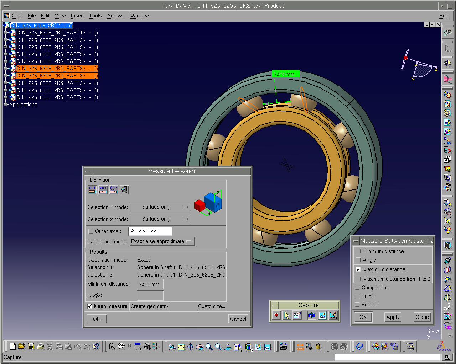
Task: Open the Insert menu
Action: tap(77, 16)
